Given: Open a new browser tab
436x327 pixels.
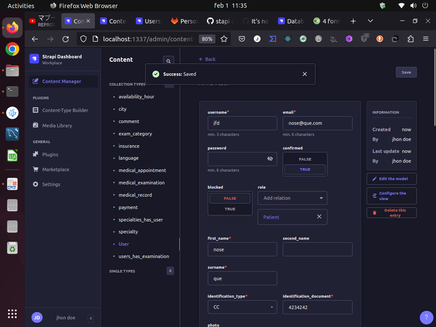Looking at the screenshot, I should pos(353,21).
